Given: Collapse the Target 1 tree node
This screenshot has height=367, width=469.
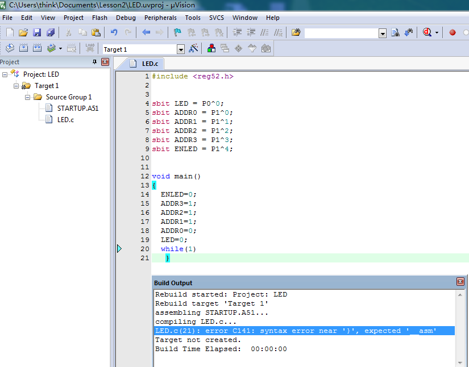Looking at the screenshot, I should 16,86.
